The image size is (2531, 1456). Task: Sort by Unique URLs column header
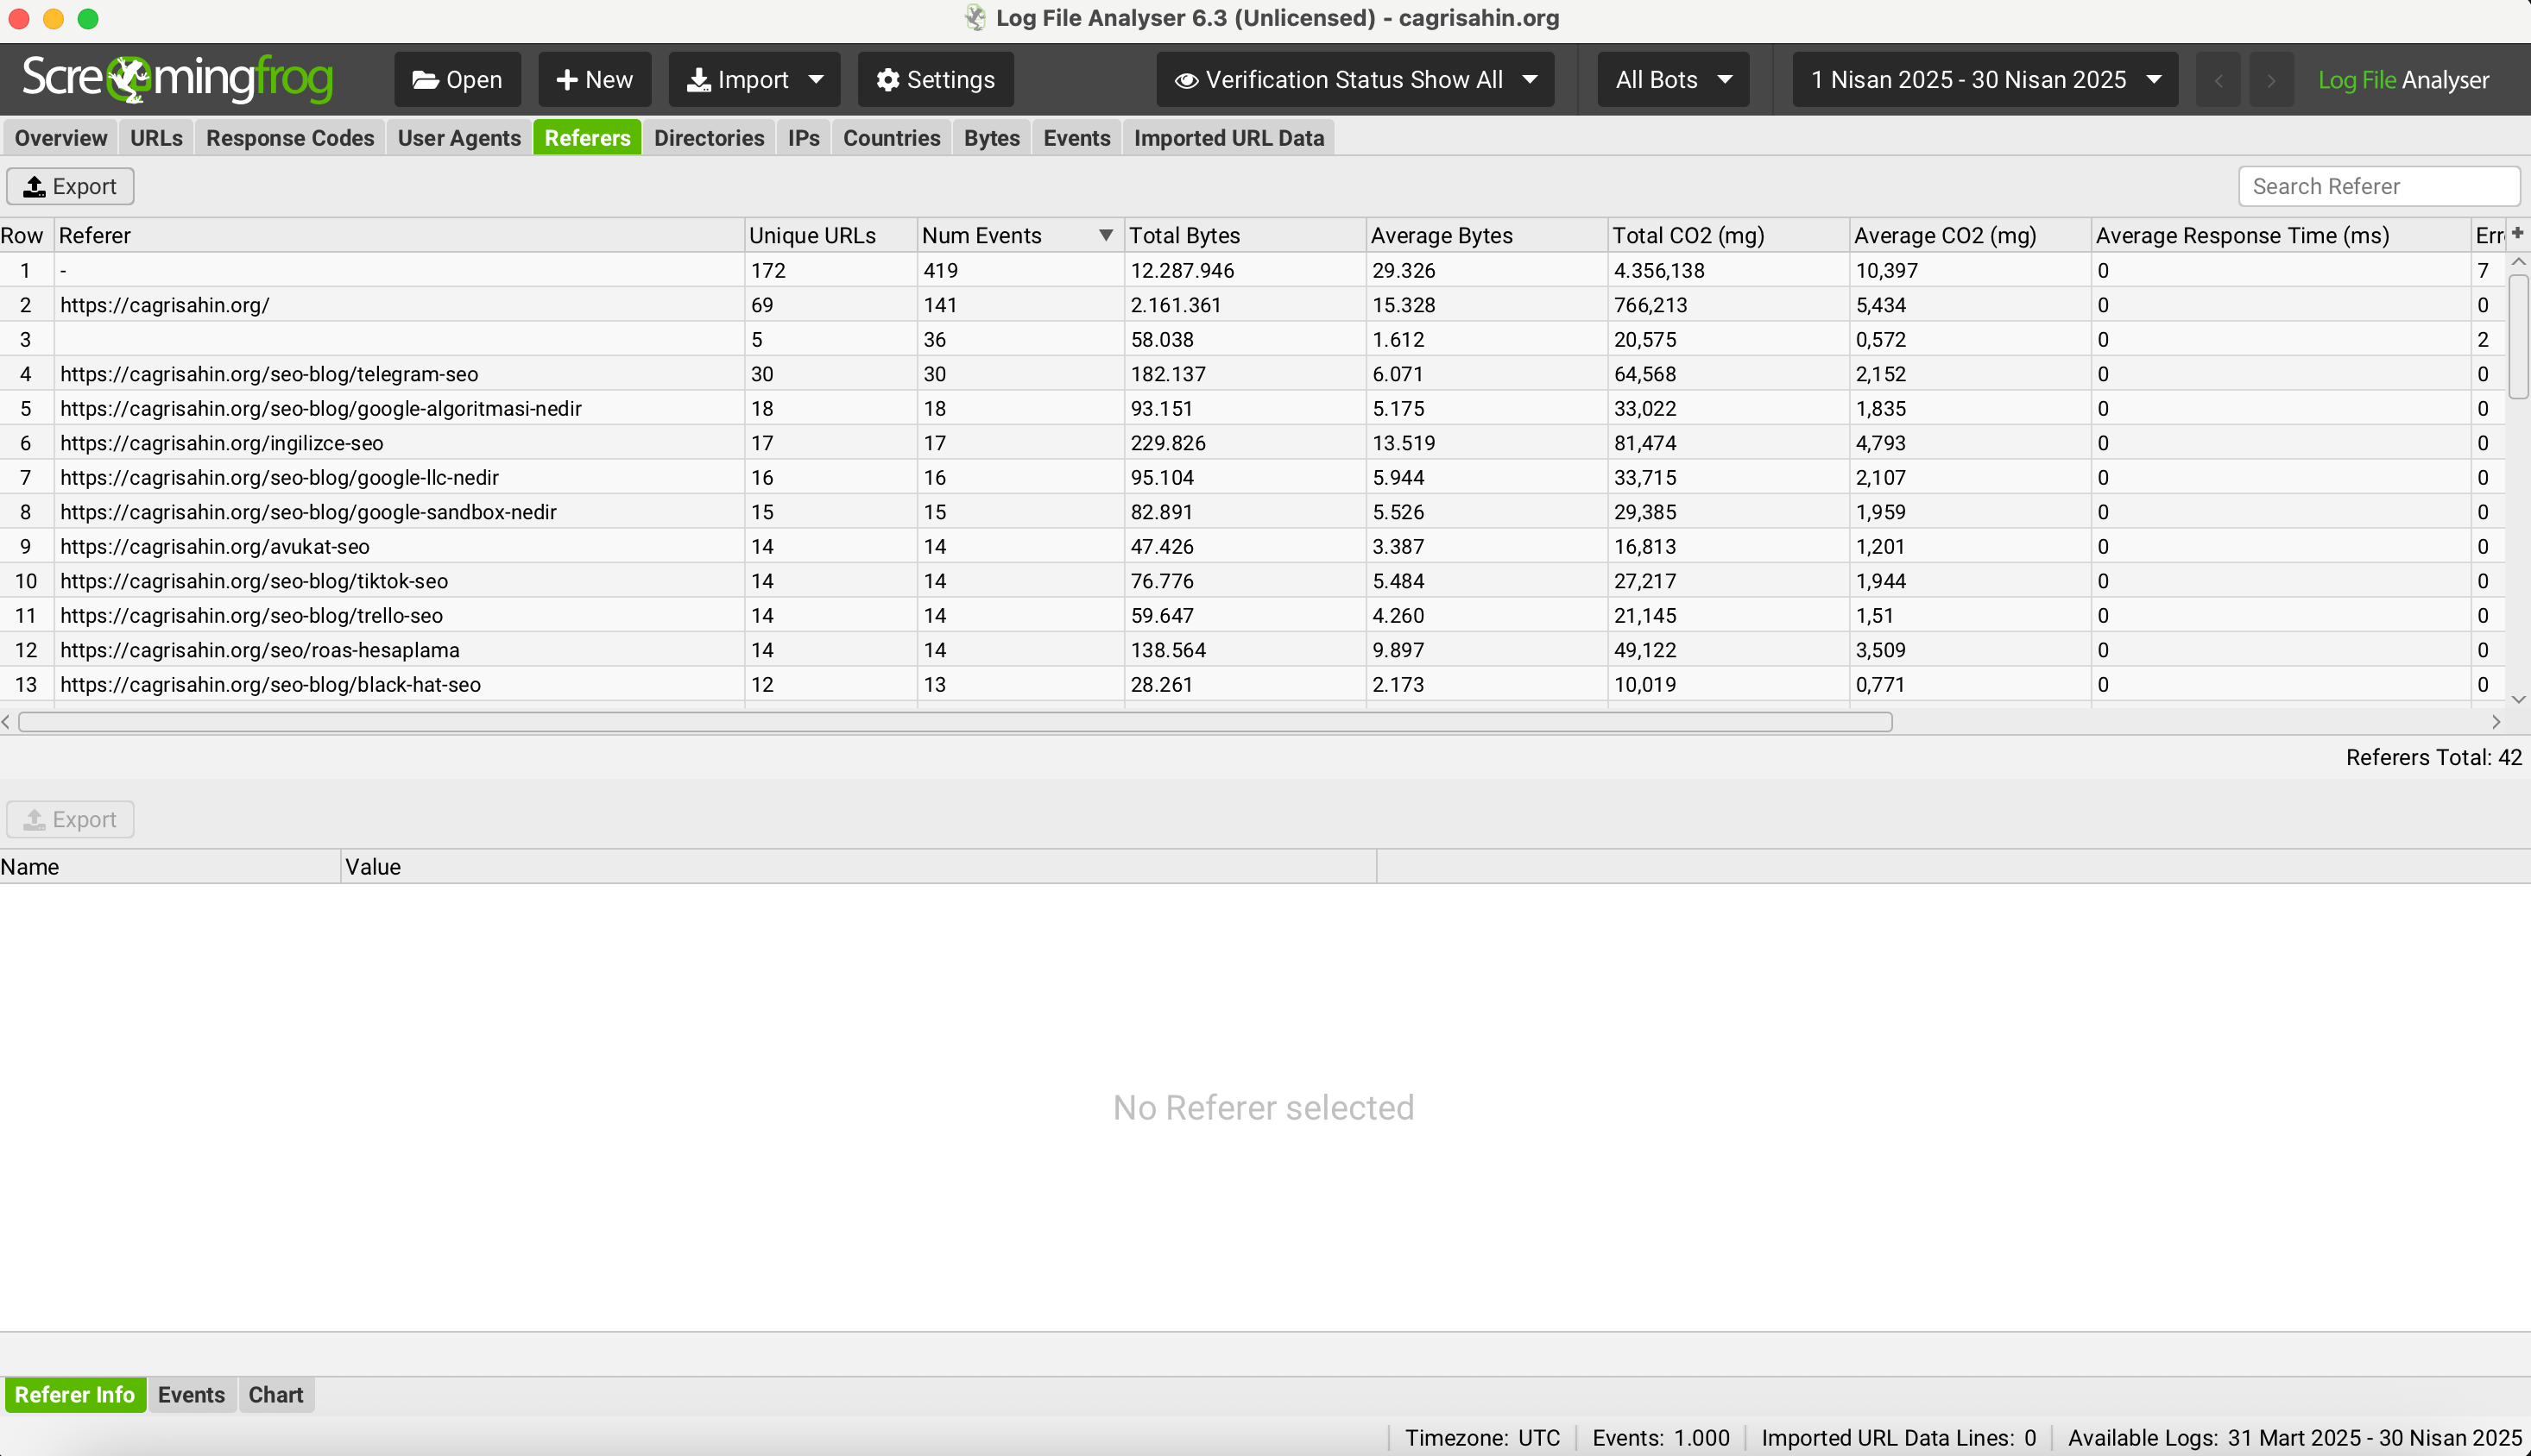point(831,235)
